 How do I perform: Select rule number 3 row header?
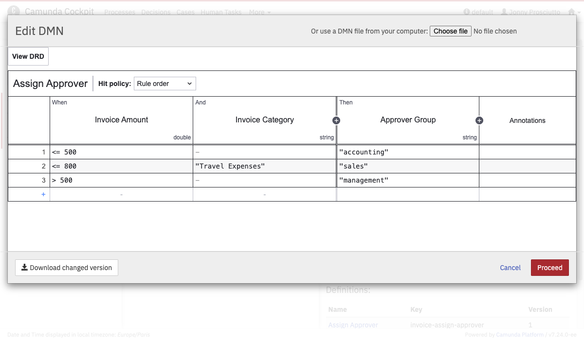click(29, 180)
